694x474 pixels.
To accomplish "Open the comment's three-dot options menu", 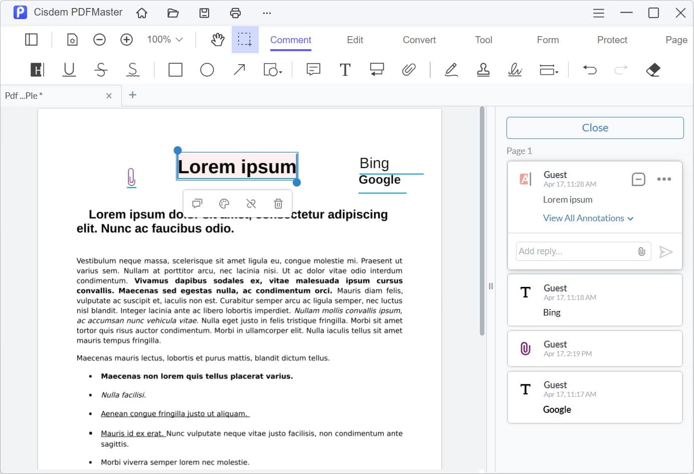I will coord(664,179).
